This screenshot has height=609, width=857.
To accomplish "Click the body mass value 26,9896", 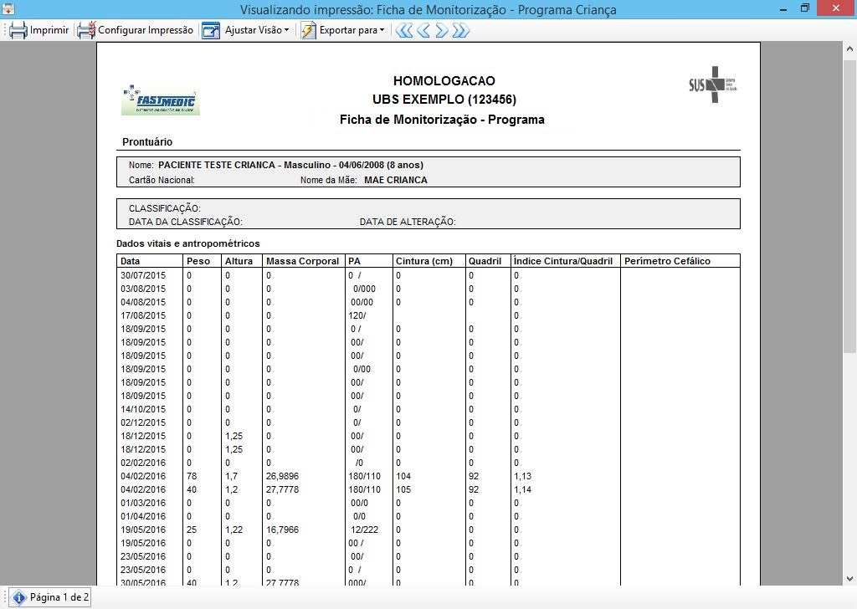I will point(283,476).
